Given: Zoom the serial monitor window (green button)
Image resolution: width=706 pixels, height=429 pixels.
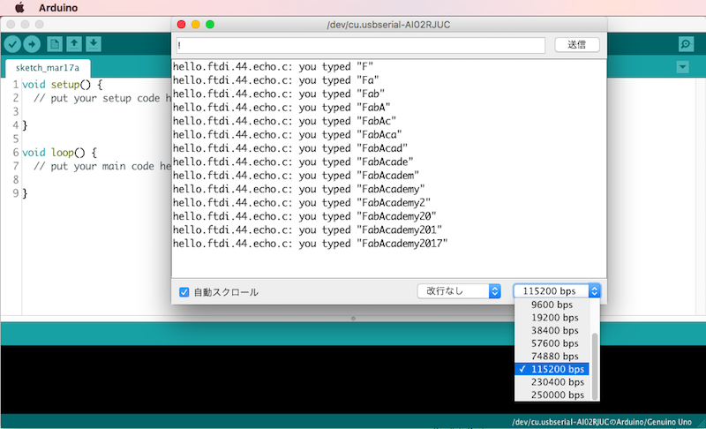Looking at the screenshot, I should pos(210,25).
